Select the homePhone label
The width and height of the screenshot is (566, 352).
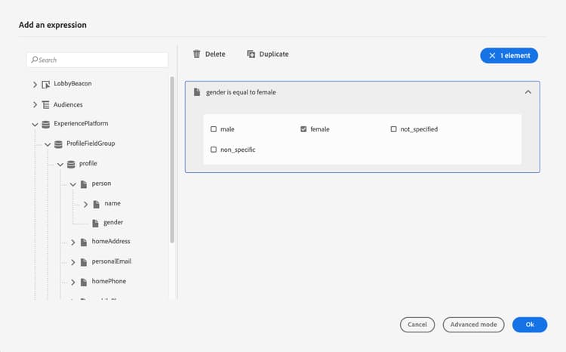pyautogui.click(x=109, y=281)
